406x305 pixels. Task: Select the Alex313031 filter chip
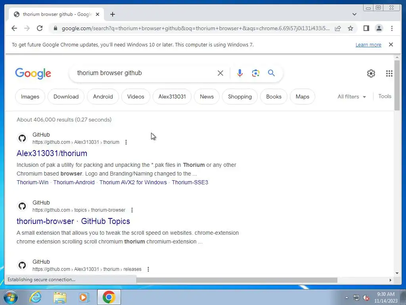click(172, 97)
